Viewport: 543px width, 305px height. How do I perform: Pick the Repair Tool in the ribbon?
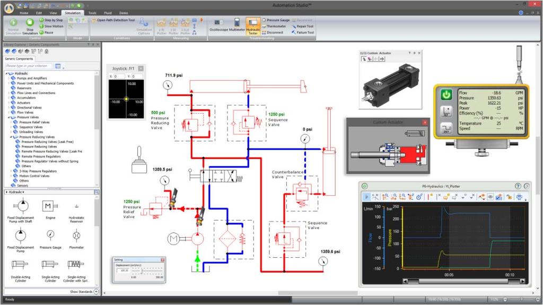pyautogui.click(x=302, y=27)
